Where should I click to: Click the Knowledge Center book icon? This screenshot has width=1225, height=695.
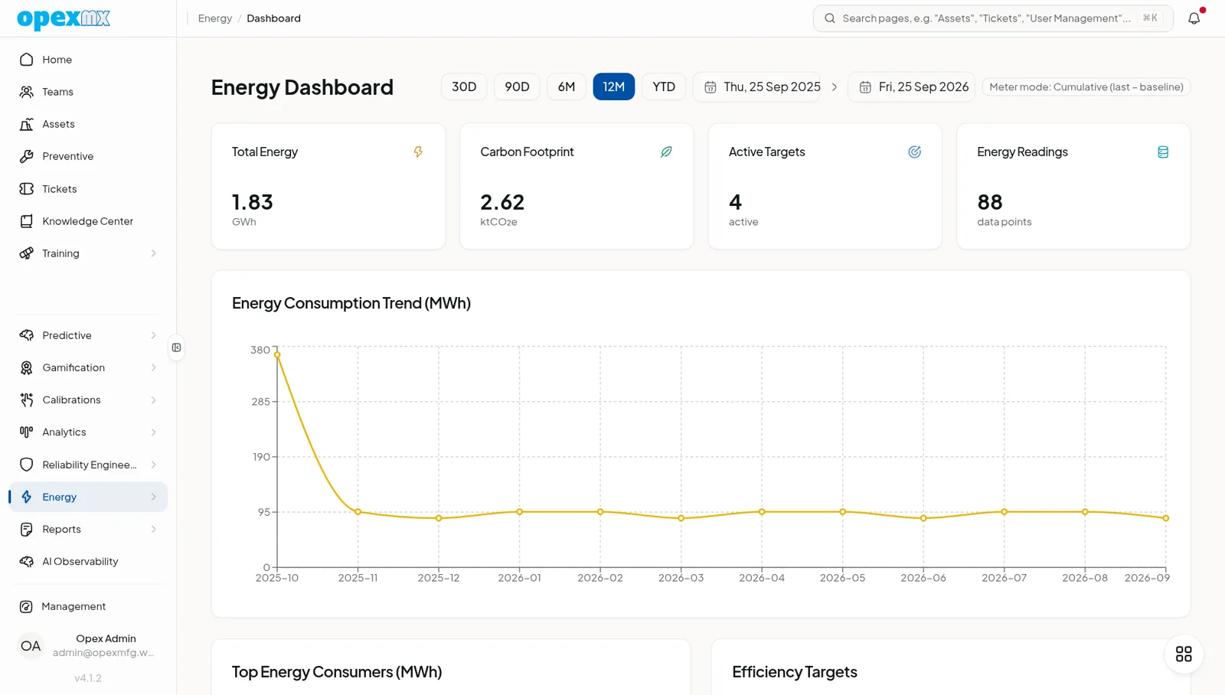click(x=27, y=221)
